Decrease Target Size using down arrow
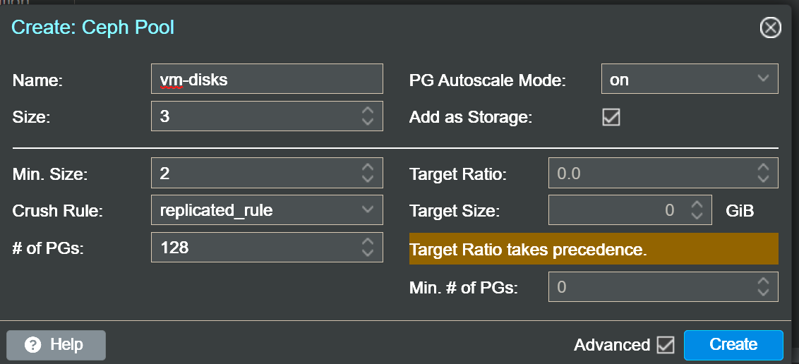The width and height of the screenshot is (799, 364). pos(697,215)
